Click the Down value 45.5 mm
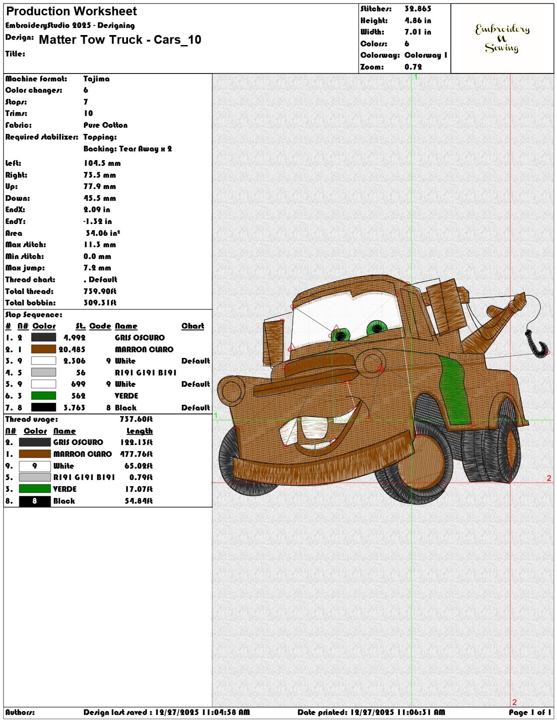This screenshot has height=722, width=557. pos(100,198)
